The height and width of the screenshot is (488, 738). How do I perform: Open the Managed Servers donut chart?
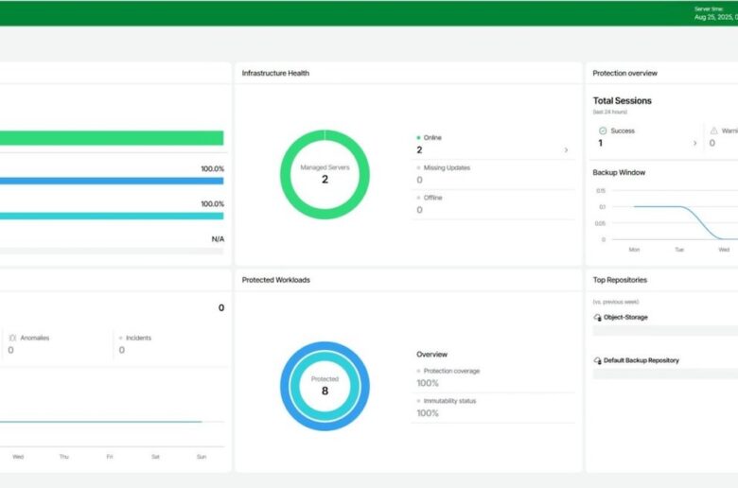[325, 174]
